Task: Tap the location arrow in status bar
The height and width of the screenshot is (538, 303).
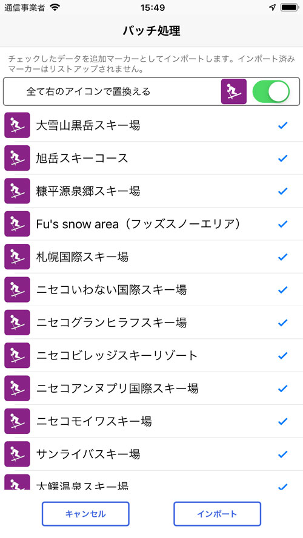Action: 273,7
